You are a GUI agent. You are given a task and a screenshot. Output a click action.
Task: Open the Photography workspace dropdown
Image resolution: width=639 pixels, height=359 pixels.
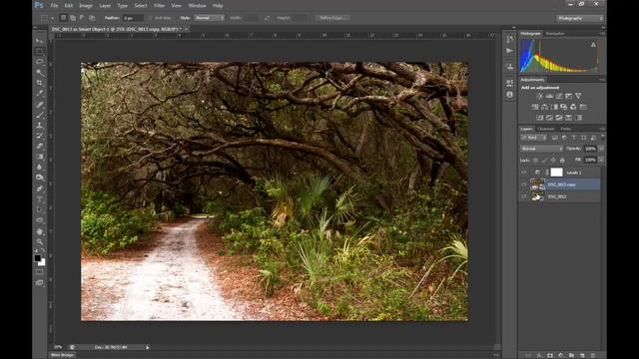click(580, 18)
